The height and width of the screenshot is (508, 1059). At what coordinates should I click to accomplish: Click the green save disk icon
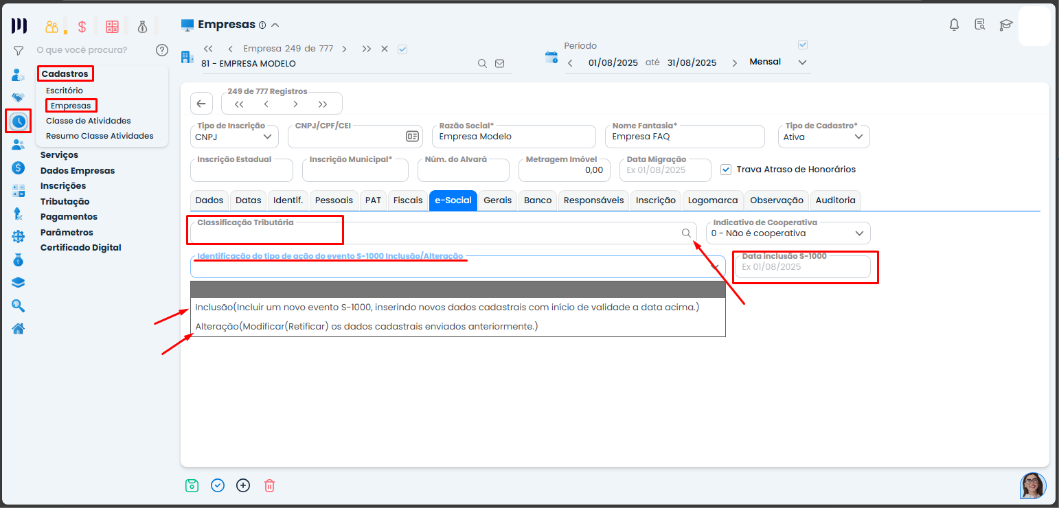192,485
